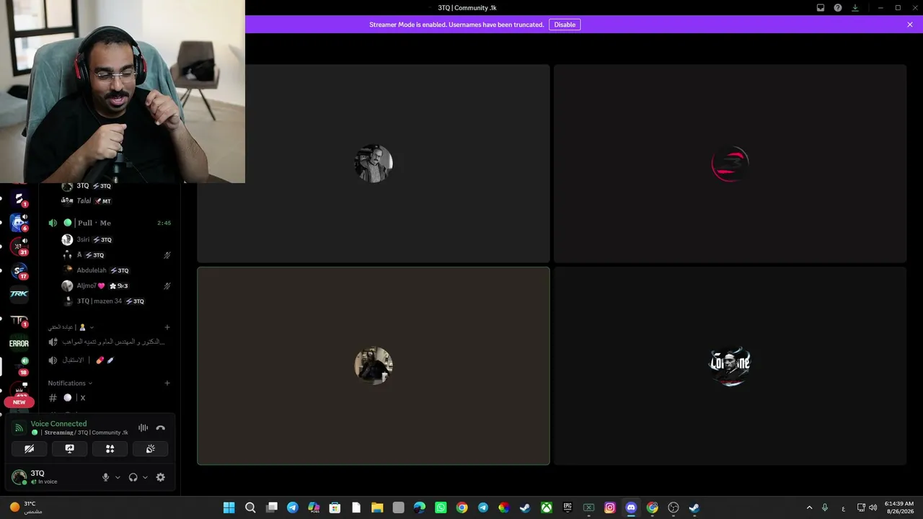
Task: Open Epic Games Launcher from taskbar
Action: 568,507
